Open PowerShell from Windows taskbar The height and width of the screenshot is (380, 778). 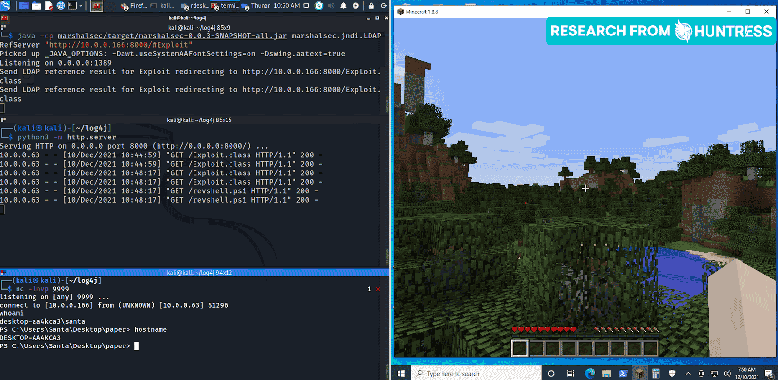(x=623, y=373)
